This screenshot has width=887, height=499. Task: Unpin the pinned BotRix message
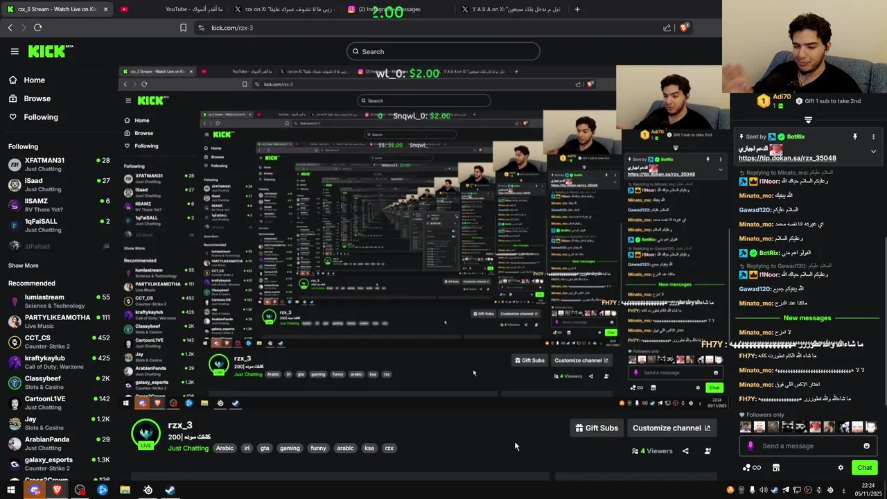tap(855, 137)
